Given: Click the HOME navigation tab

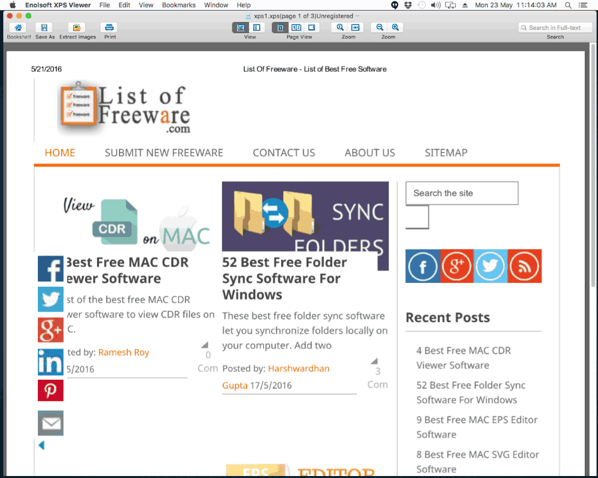Looking at the screenshot, I should [x=60, y=153].
